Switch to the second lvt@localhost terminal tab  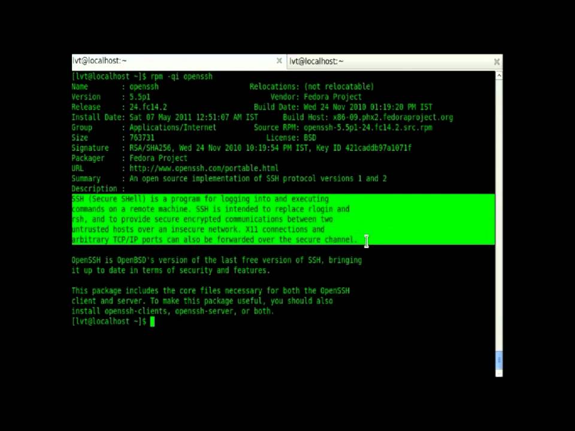(x=395, y=62)
